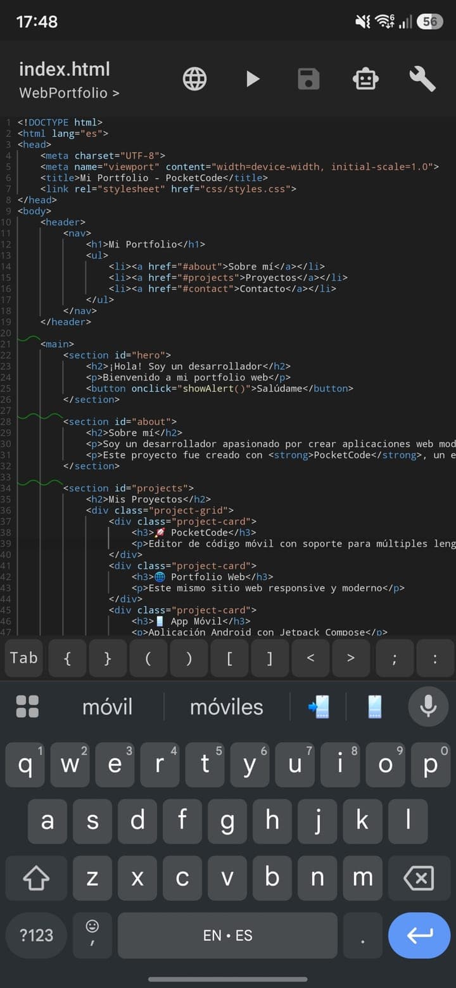Tap the q key on the keyboard
Image resolution: width=456 pixels, height=988 pixels.
click(x=25, y=764)
